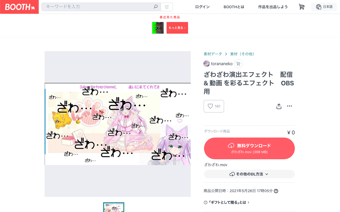
Task: Open the shopping cart icon in the header
Action: click(301, 7)
